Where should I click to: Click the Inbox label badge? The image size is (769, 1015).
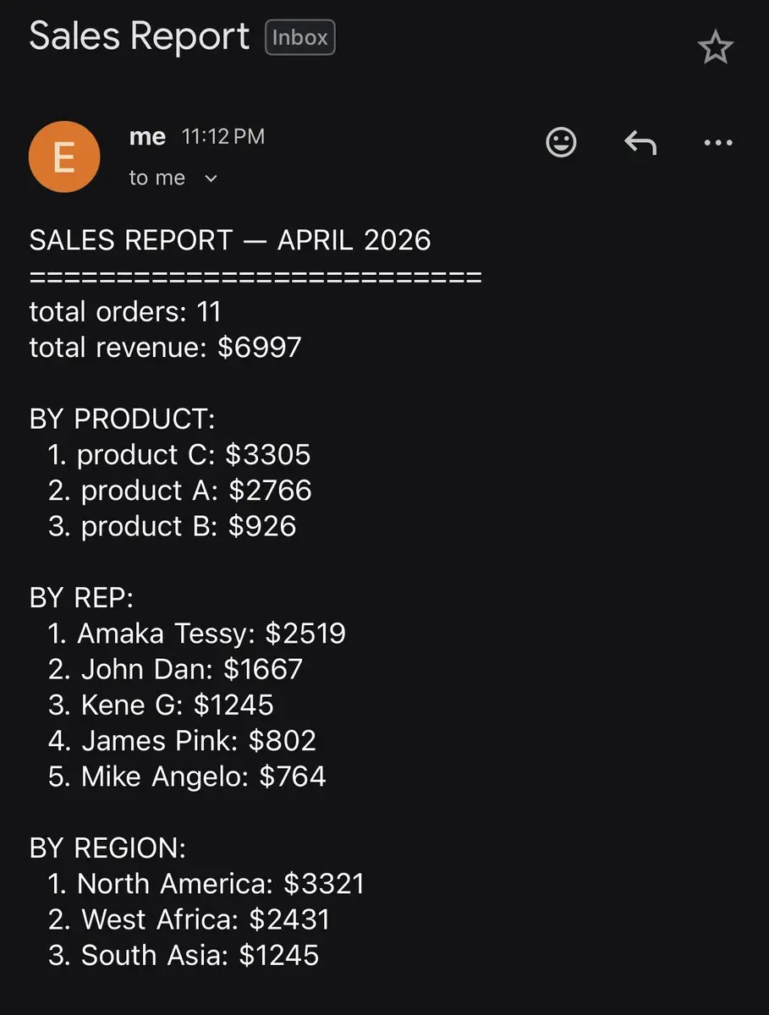click(x=300, y=38)
